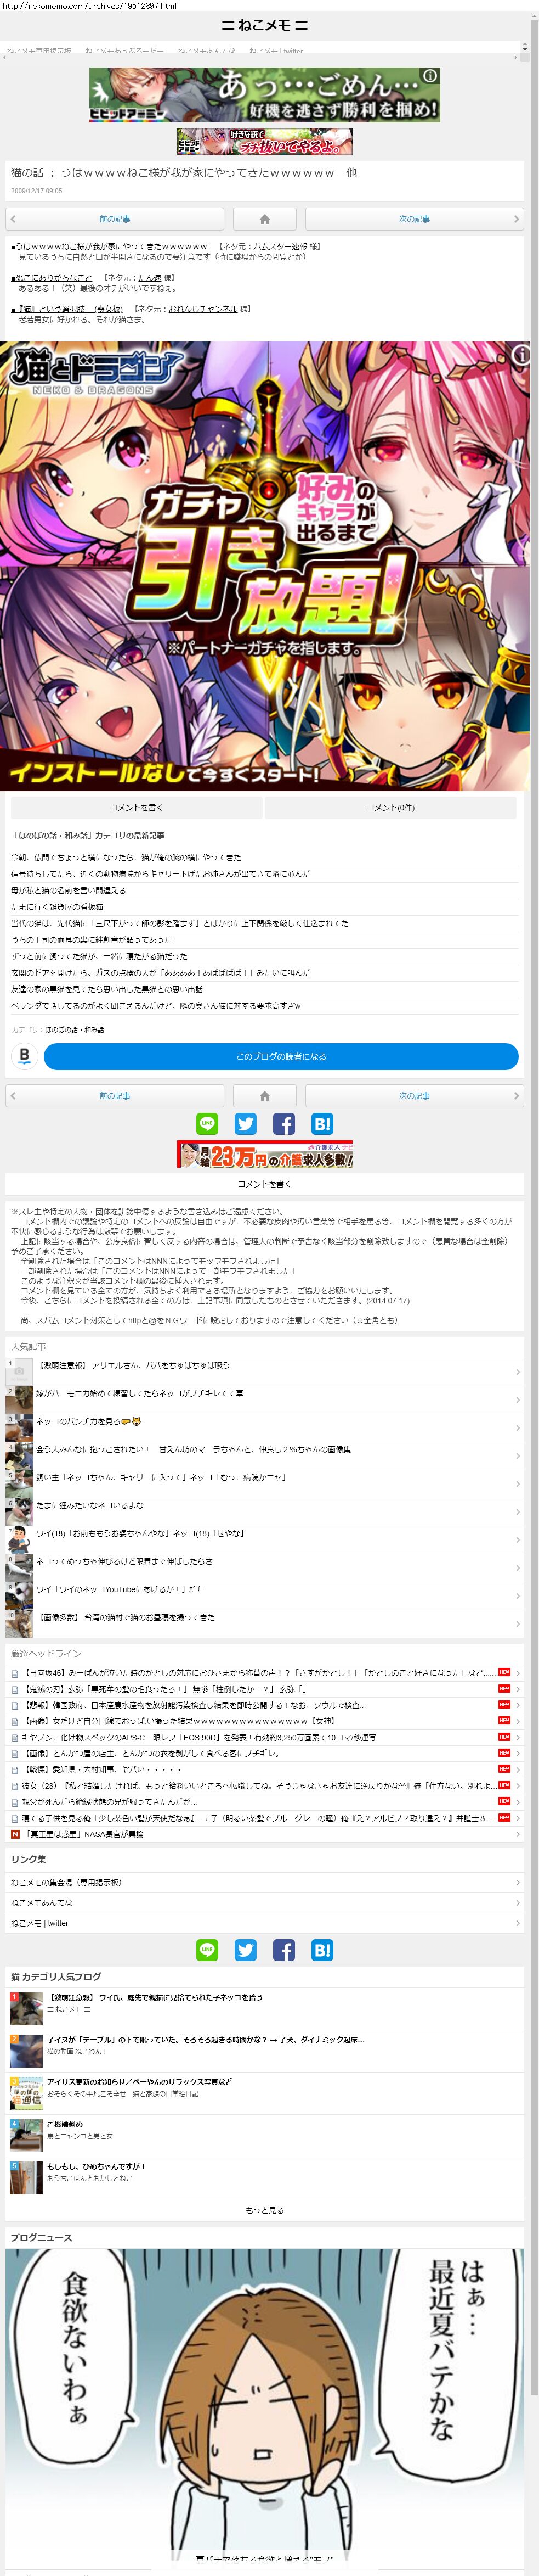
Task: Select the コメントを書く tab
Action: coord(136,807)
